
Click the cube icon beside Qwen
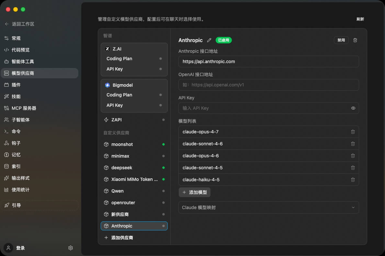pos(106,191)
